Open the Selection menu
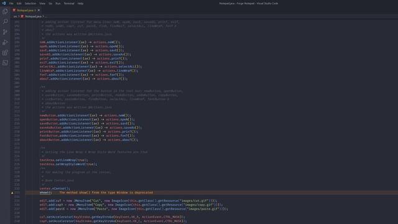Image resolution: width=398 pixels, height=224 pixels. 30,4
